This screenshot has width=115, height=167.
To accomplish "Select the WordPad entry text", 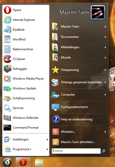I will pyautogui.click(x=19, y=39).
